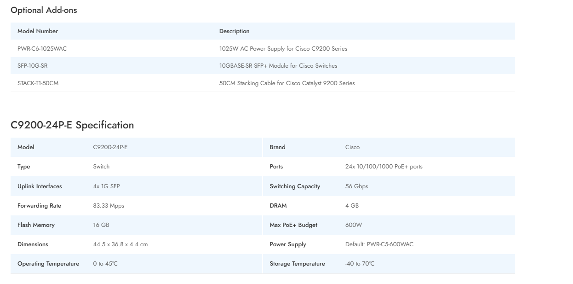Click "50CM Stacking Cable for Cisco Catalyst 9200 Series"
The image size is (573, 284).
click(x=287, y=83)
